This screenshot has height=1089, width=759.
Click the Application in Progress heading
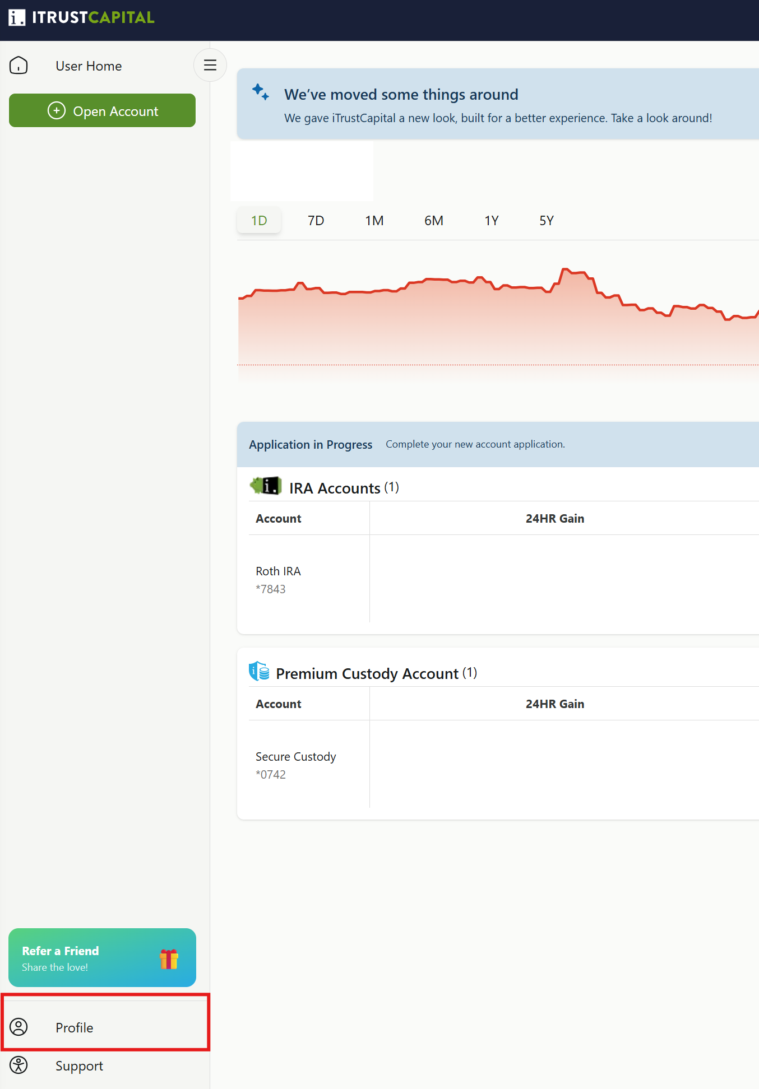point(311,445)
